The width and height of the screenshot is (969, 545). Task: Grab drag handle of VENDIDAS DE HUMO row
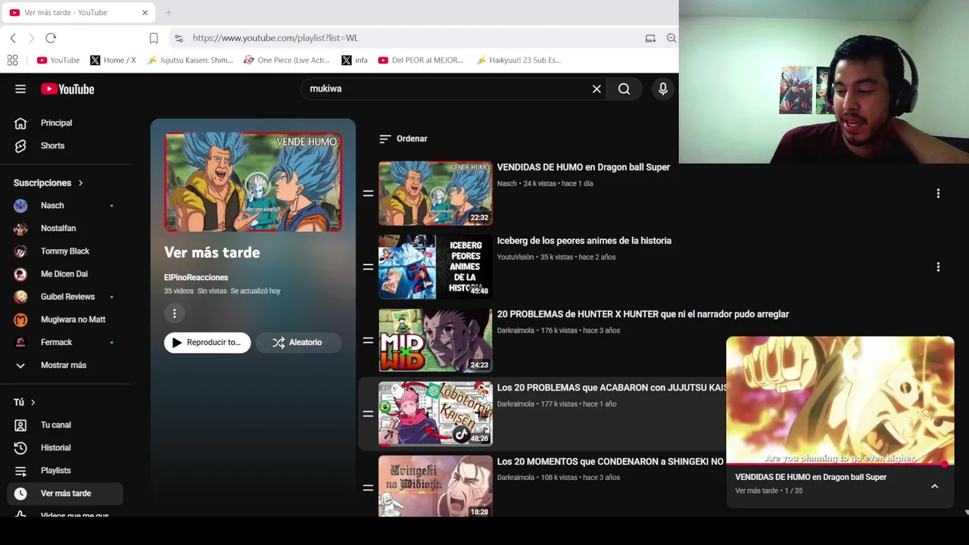tap(368, 194)
